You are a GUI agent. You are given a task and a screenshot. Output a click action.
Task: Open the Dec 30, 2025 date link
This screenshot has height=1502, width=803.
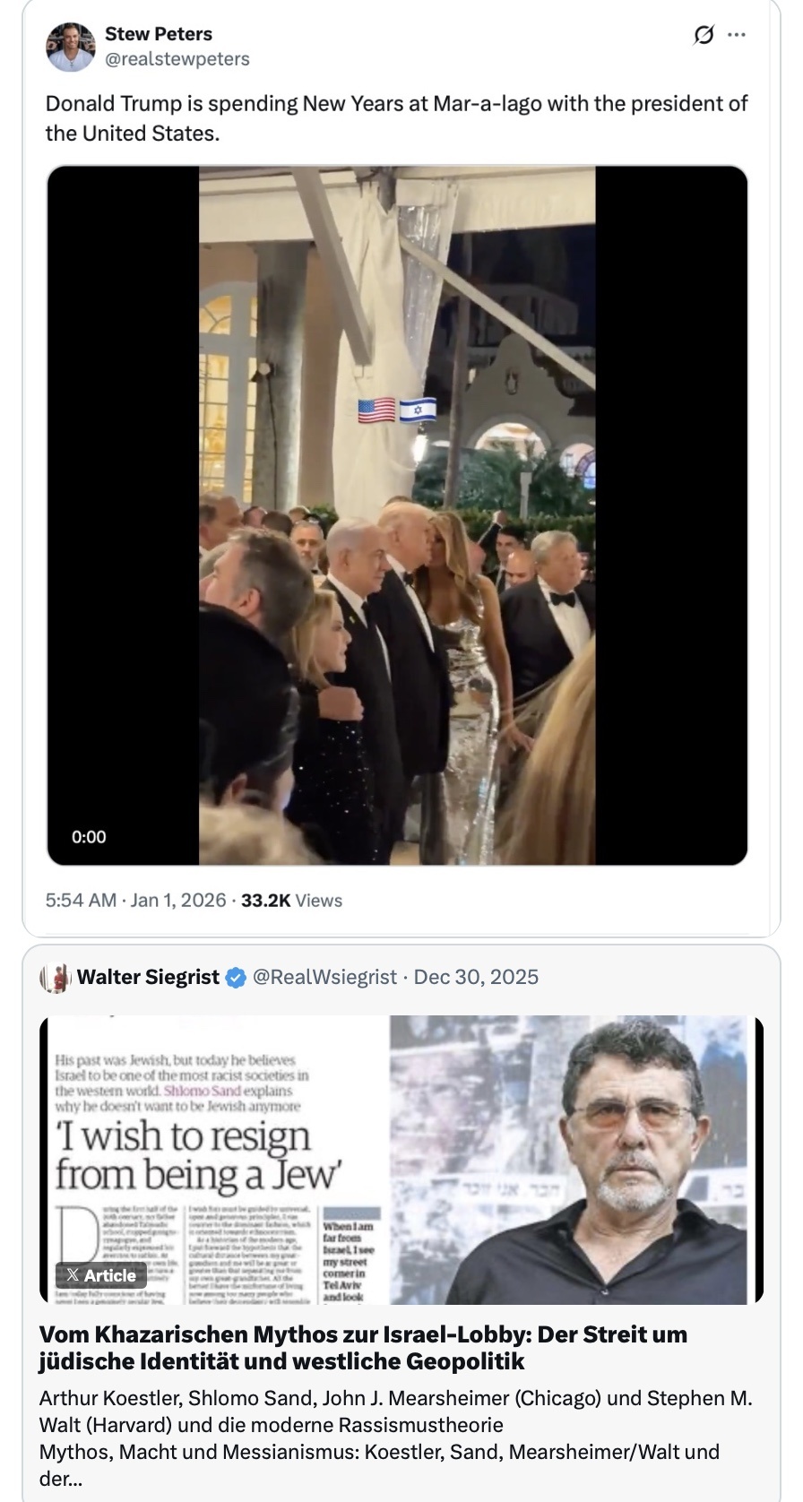476,978
